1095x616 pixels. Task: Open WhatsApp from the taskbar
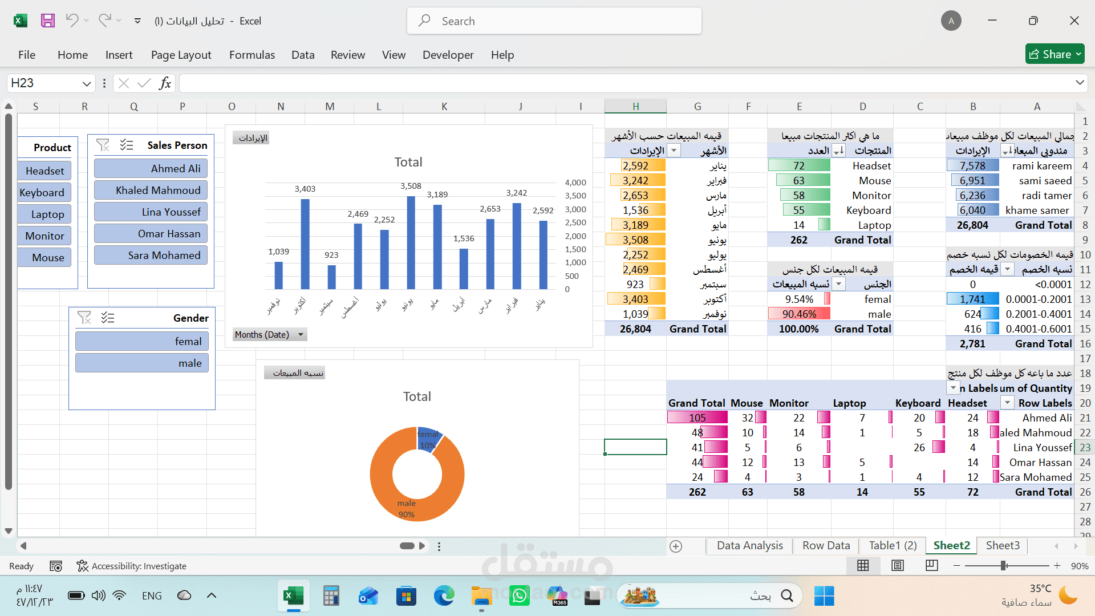click(x=520, y=596)
